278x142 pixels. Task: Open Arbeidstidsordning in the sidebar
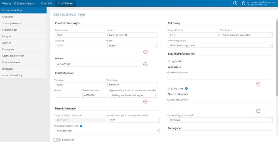point(23,75)
